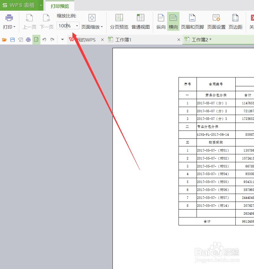
Task: Click the open folder icon in quick toolbar
Action: (4, 40)
